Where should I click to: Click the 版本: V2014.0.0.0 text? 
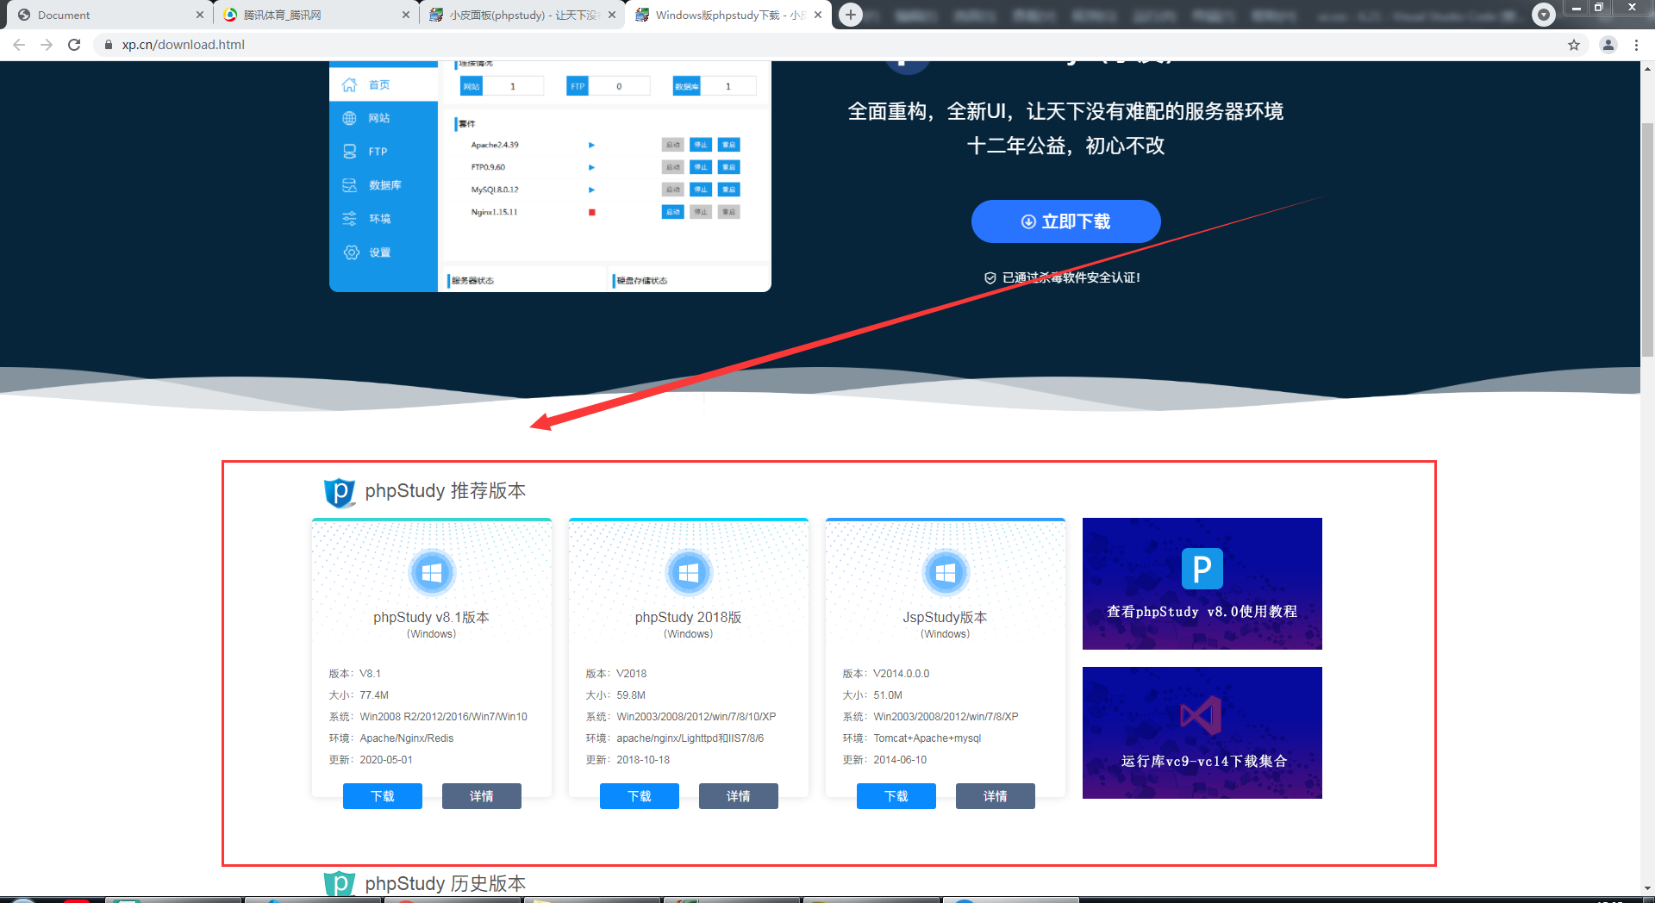pos(886,674)
